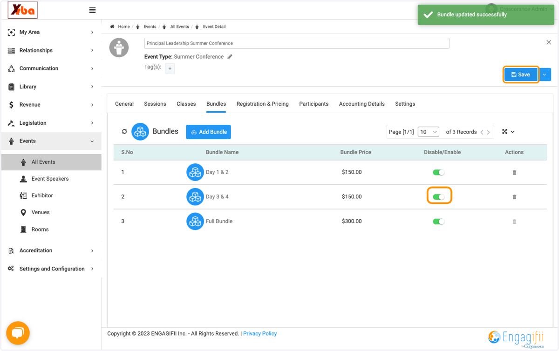Viewport: 559px width, 351px height.
Task: Click the Day 3 & 4 bundle icon
Action: tap(195, 197)
